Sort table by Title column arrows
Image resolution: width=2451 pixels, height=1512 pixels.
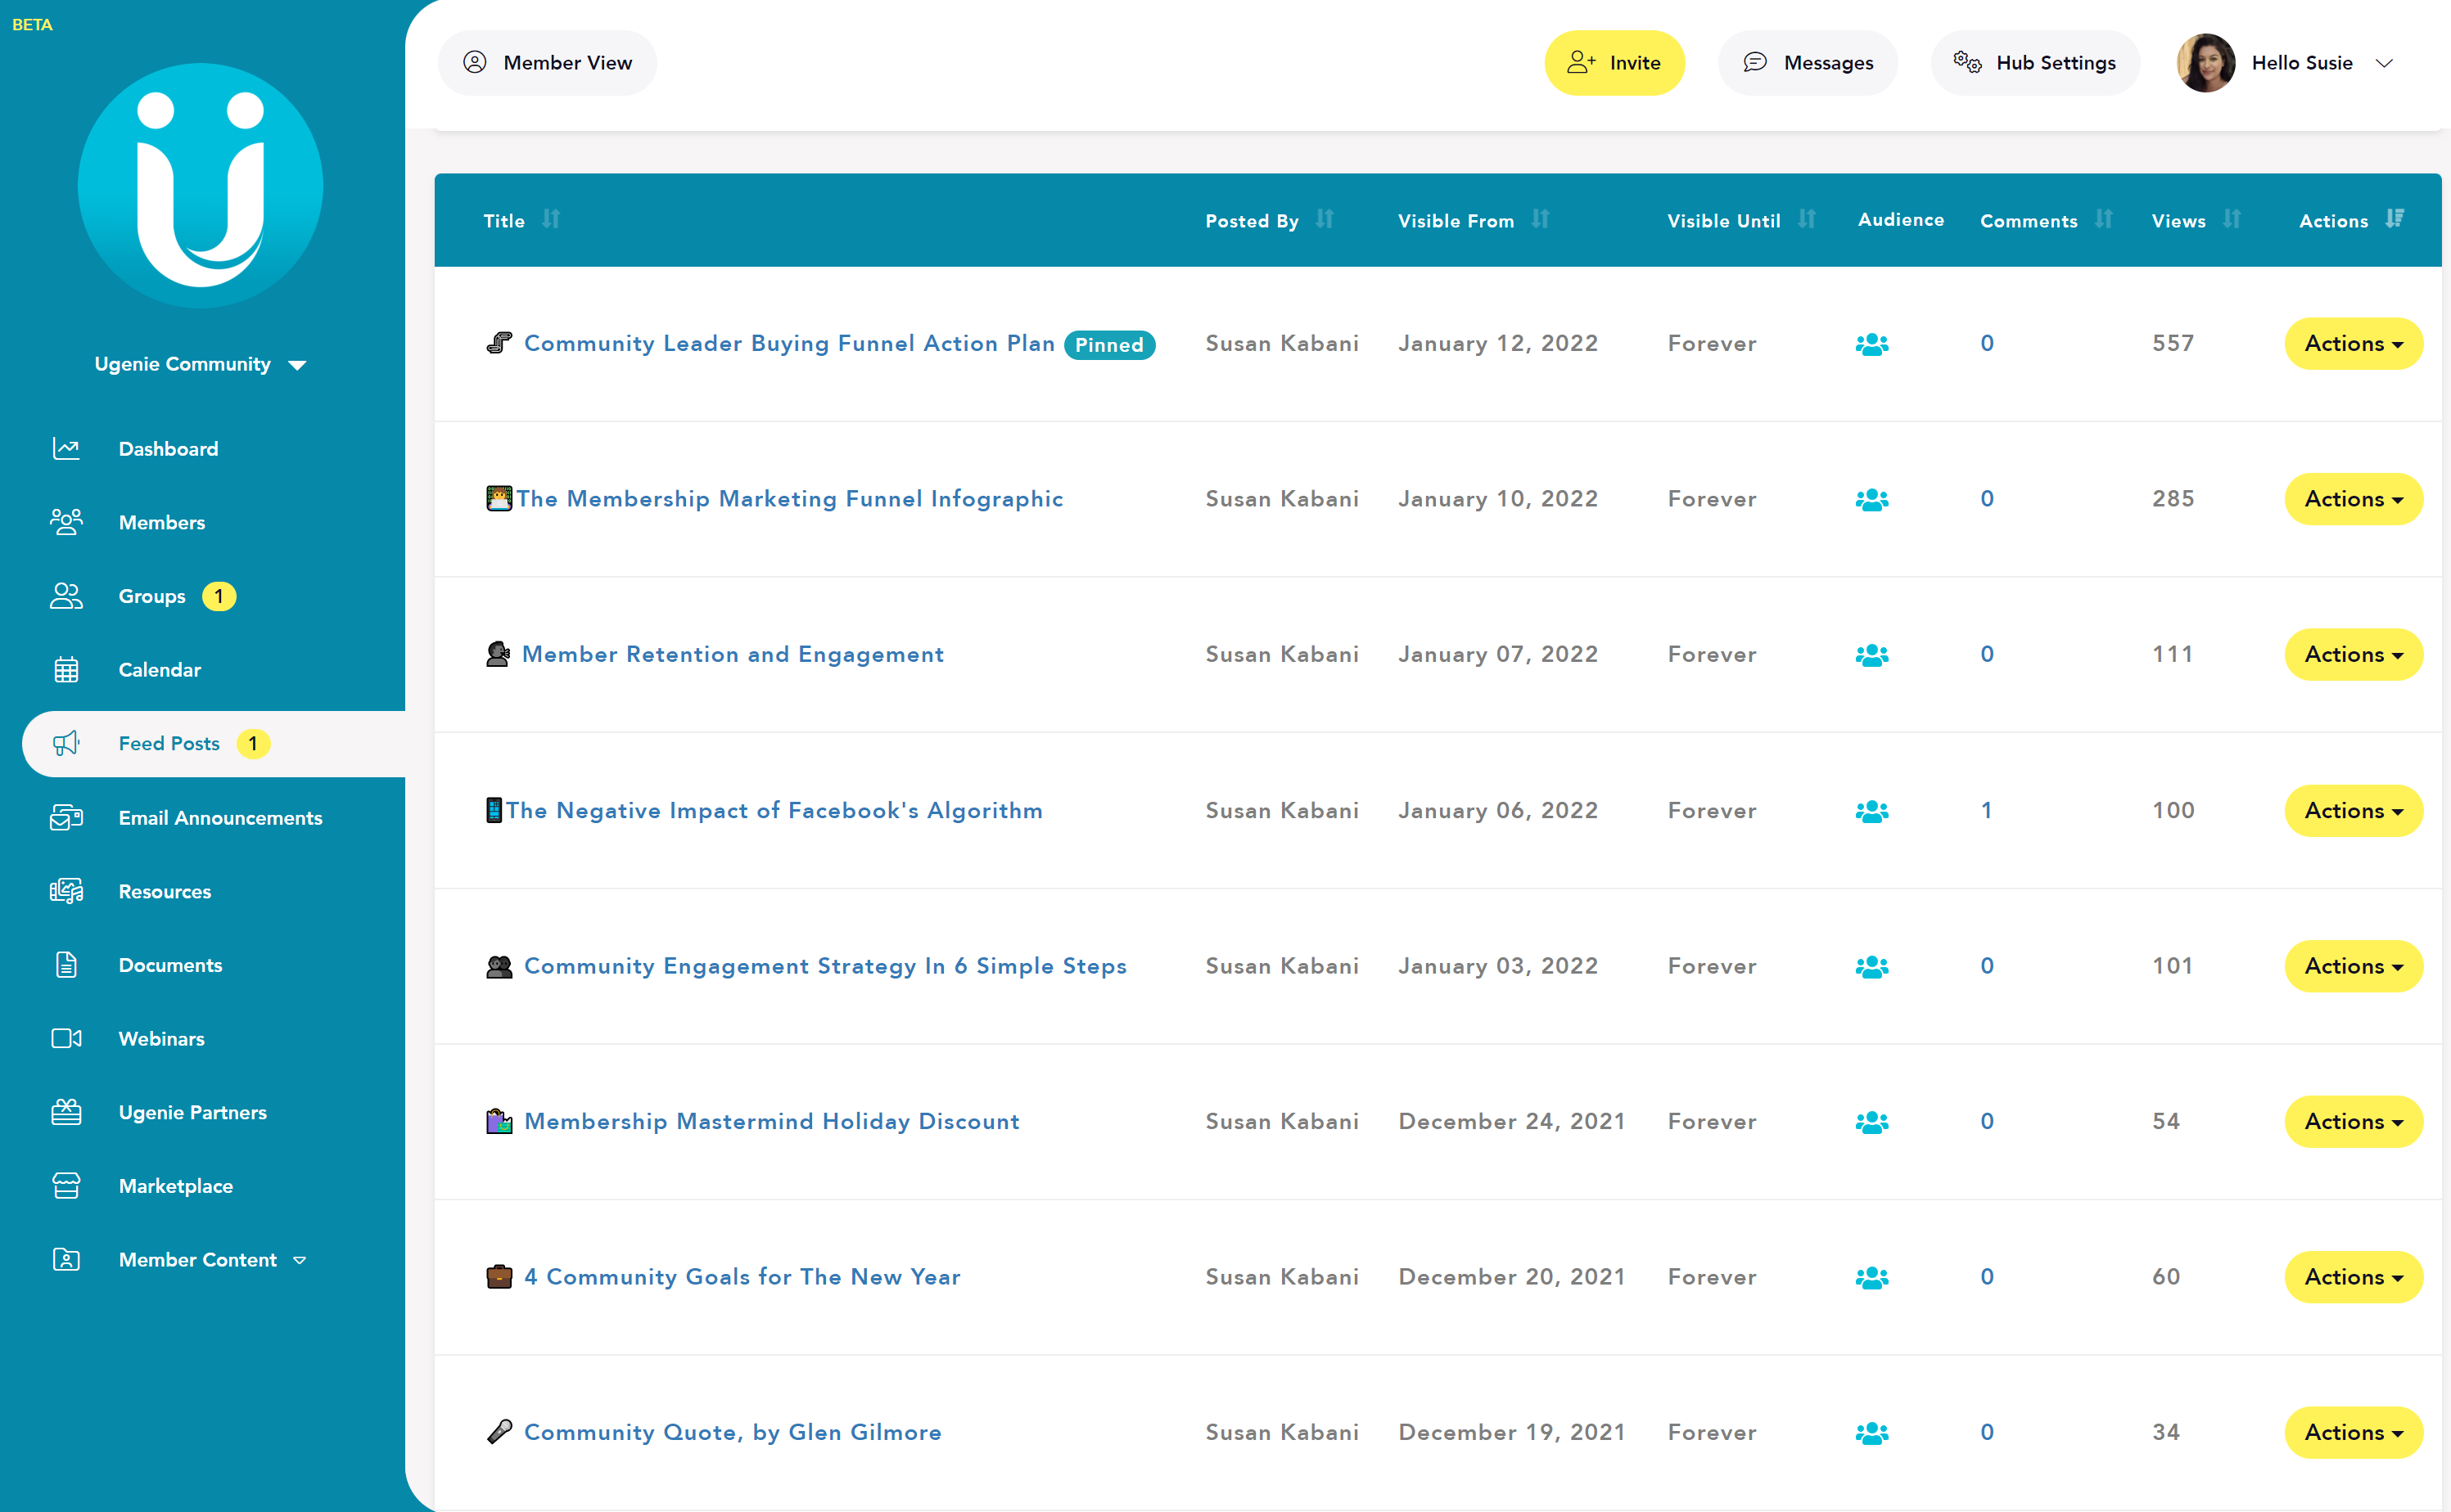[551, 219]
